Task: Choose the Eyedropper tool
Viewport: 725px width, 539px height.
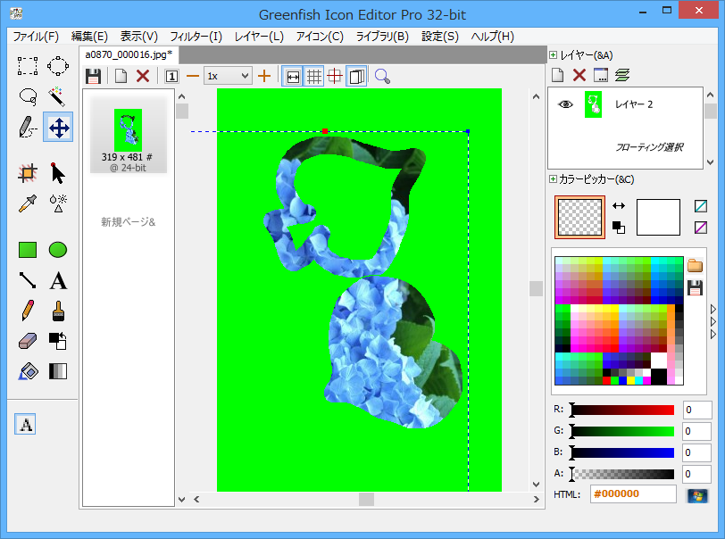Action: point(28,203)
